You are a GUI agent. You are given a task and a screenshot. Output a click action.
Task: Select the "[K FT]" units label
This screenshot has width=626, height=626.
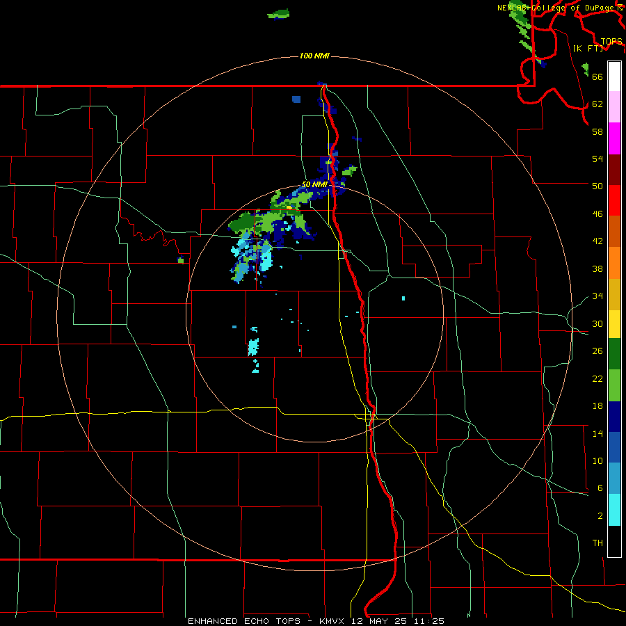point(588,48)
